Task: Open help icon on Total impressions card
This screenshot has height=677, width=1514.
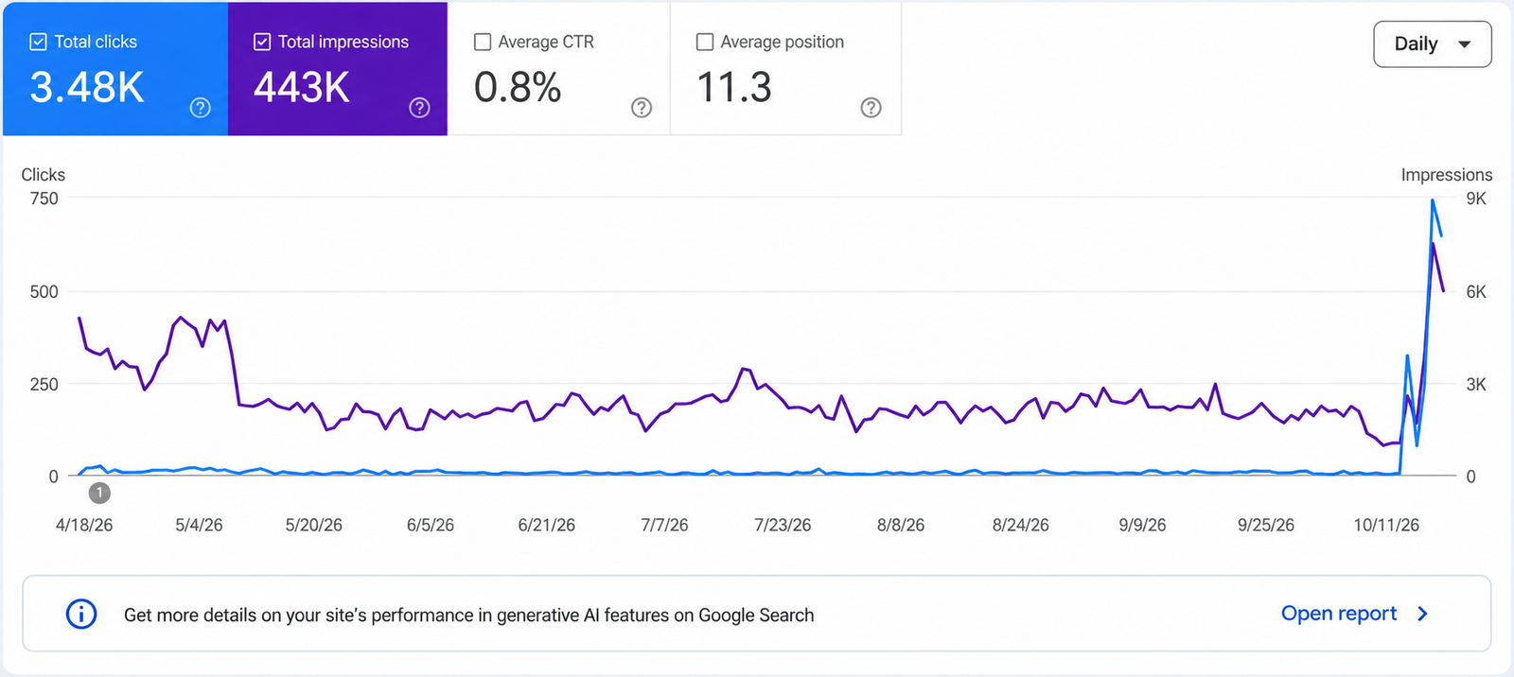Action: [x=419, y=108]
